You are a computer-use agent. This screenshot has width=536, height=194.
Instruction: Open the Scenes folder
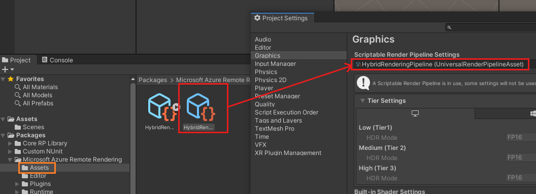(x=29, y=127)
